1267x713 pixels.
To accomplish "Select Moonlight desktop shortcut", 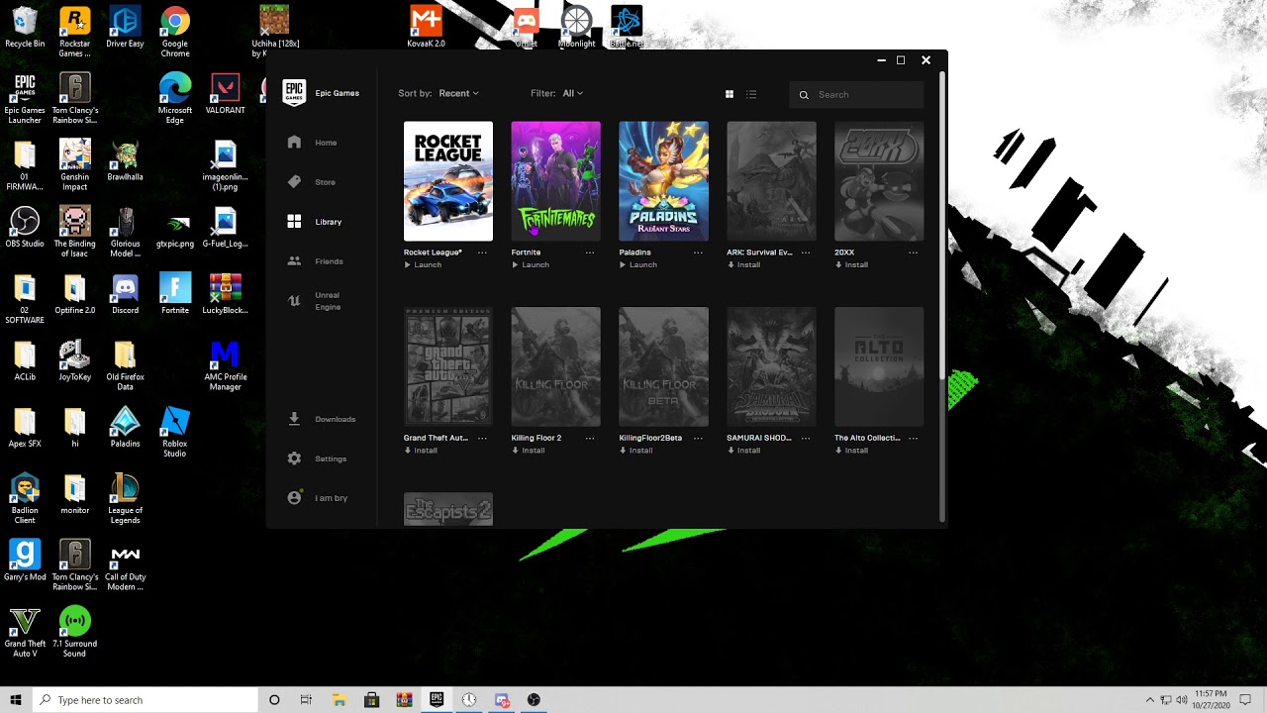I will pos(576,27).
